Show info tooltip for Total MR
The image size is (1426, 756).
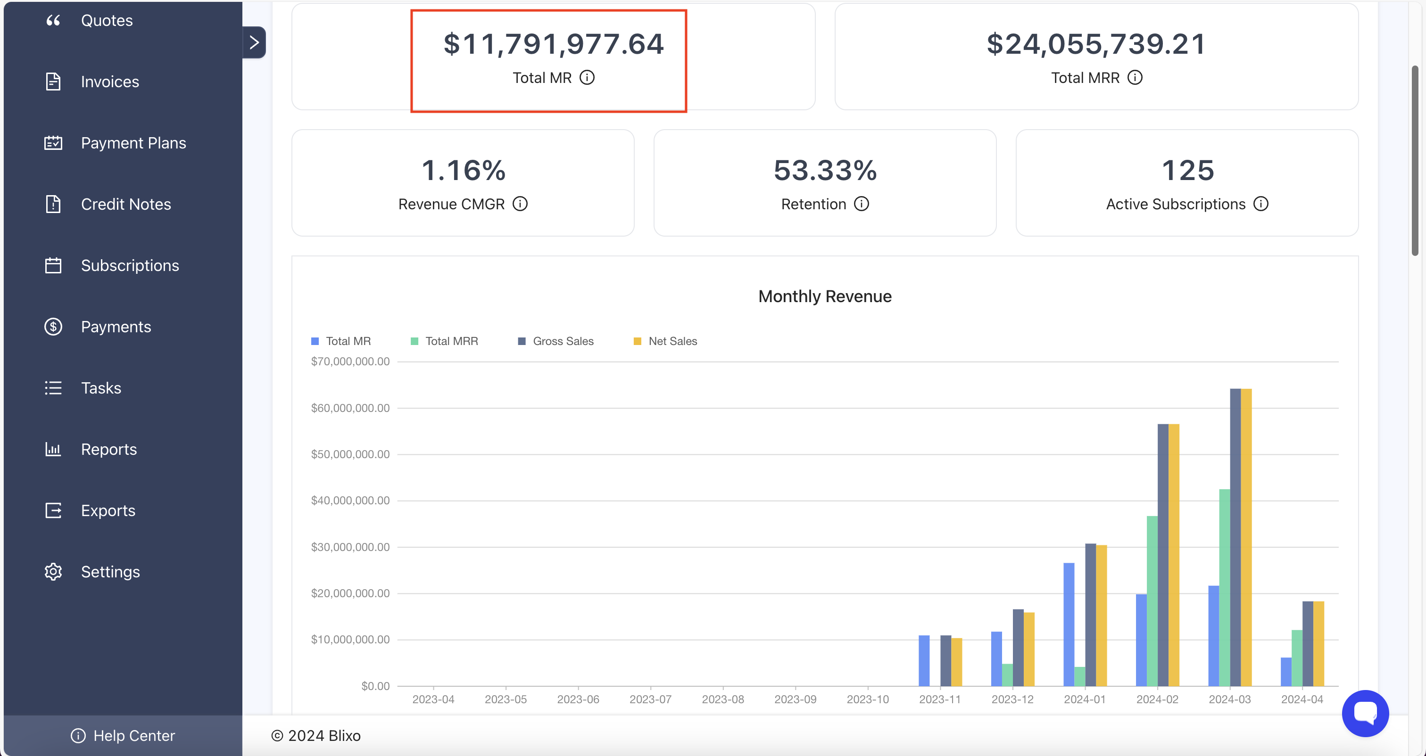(x=587, y=77)
